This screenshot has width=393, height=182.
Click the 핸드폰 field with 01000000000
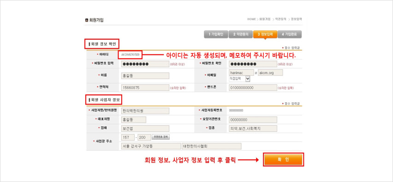(253, 88)
